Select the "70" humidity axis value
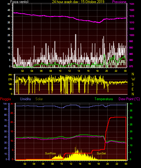 [x=5, y=120]
